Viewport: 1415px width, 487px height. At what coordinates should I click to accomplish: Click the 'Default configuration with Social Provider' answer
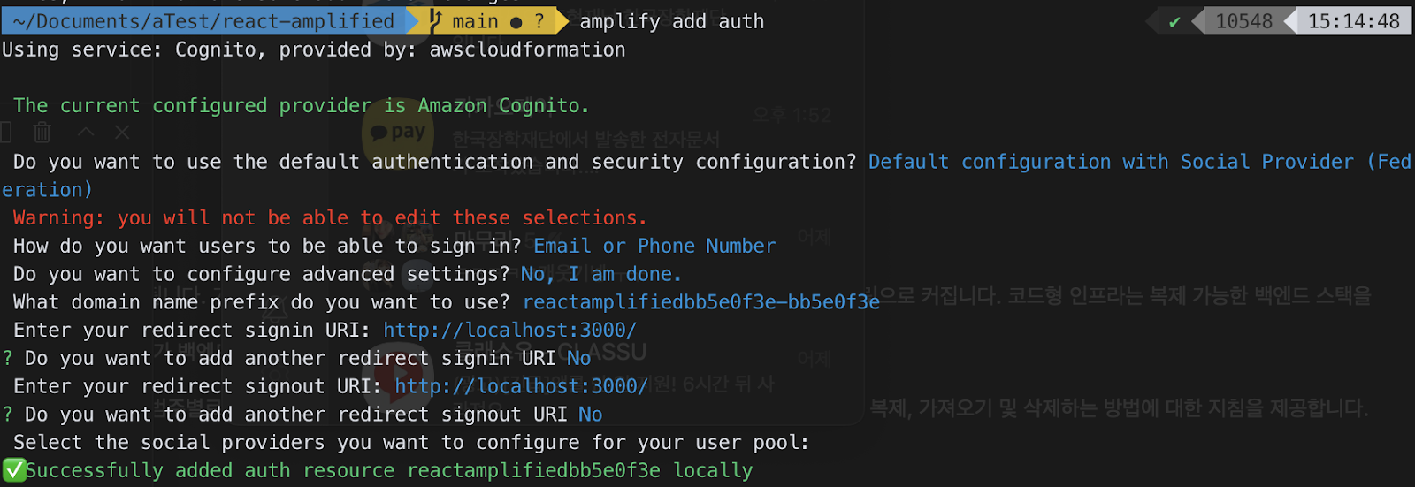coord(1140,162)
